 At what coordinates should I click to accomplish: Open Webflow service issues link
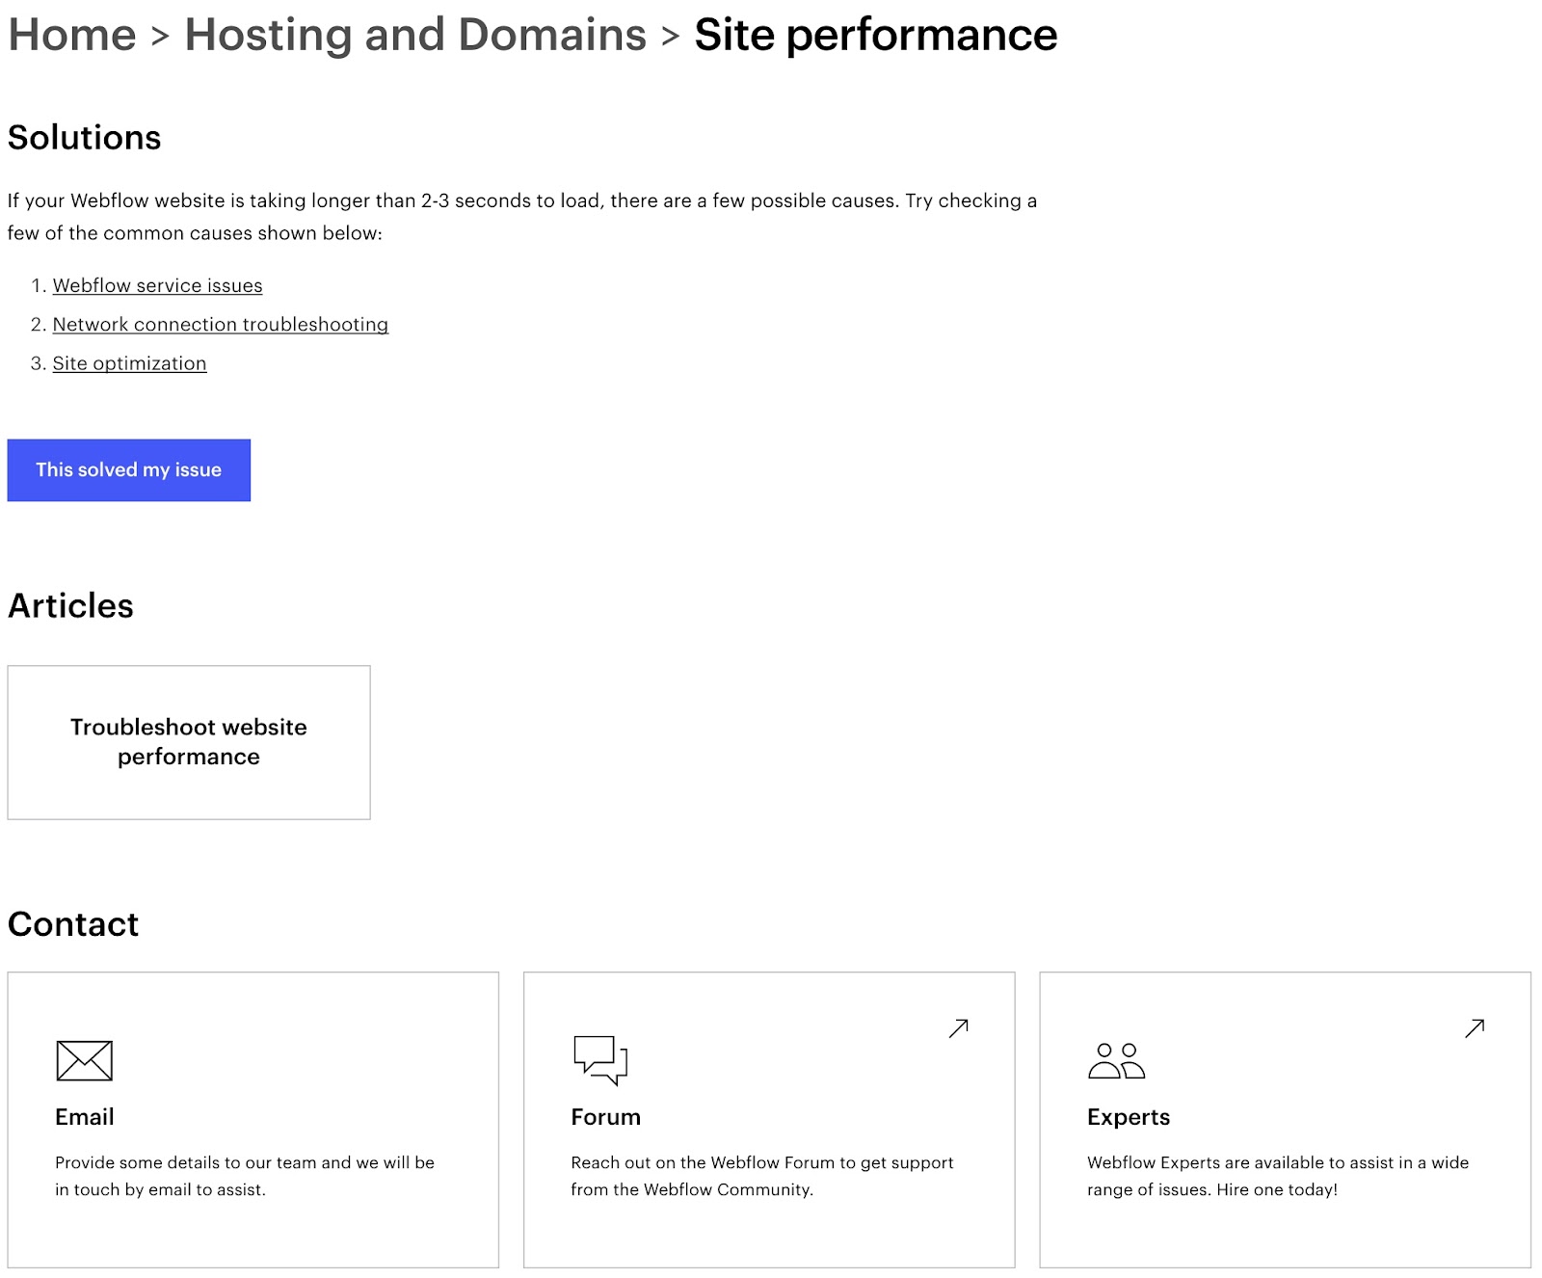click(157, 285)
